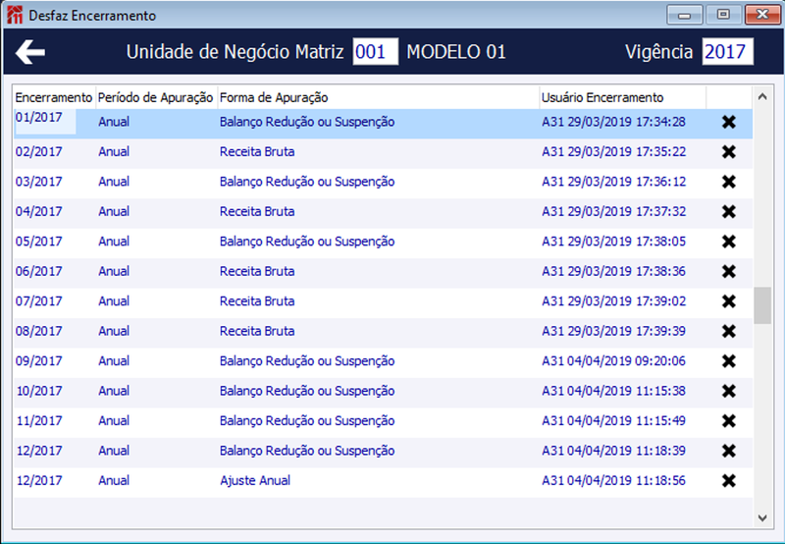Minimize the Desfaz Encerramento window
Image resolution: width=785 pixels, height=544 pixels.
(684, 15)
